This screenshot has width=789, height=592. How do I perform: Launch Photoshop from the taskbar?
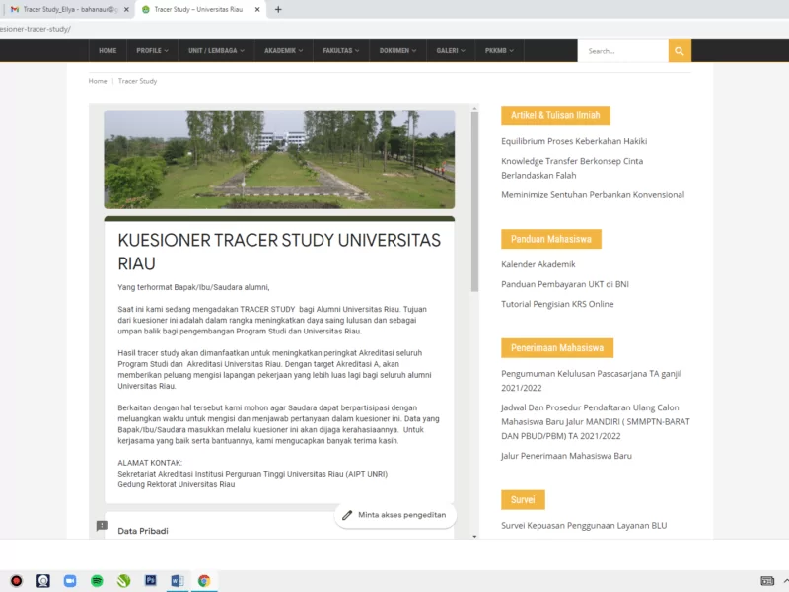(151, 580)
